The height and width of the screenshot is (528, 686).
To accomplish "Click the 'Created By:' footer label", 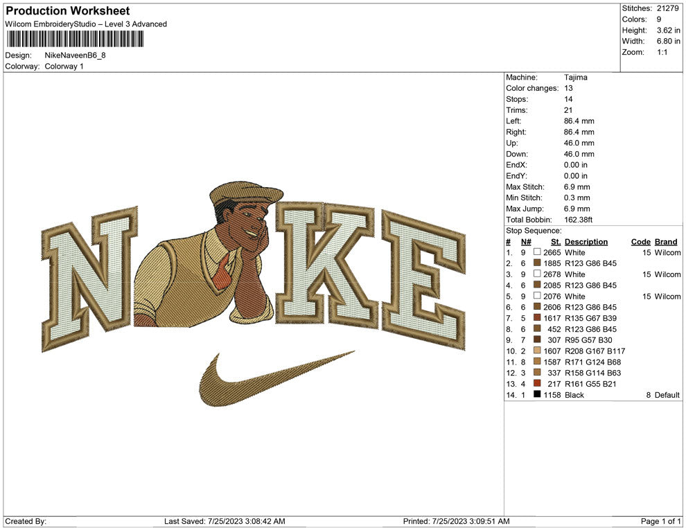I will pos(26,521).
